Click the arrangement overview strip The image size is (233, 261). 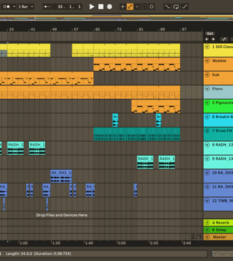pos(116,18)
